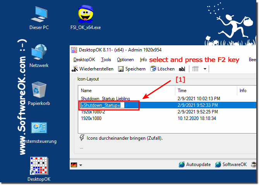The height and width of the screenshot is (185, 259).
Task: Click the list view grid icon
Action: coord(196,69)
